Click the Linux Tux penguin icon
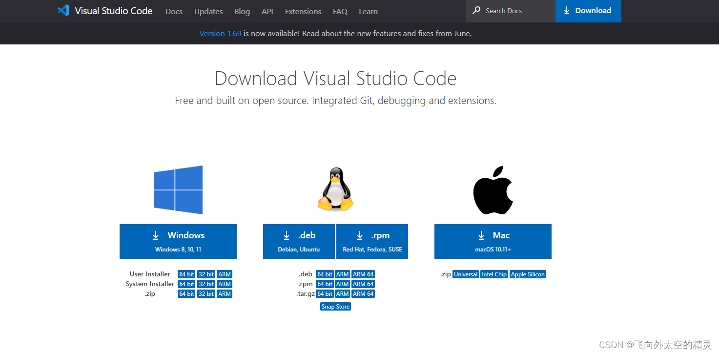Image resolution: width=719 pixels, height=354 pixels. 335,189
